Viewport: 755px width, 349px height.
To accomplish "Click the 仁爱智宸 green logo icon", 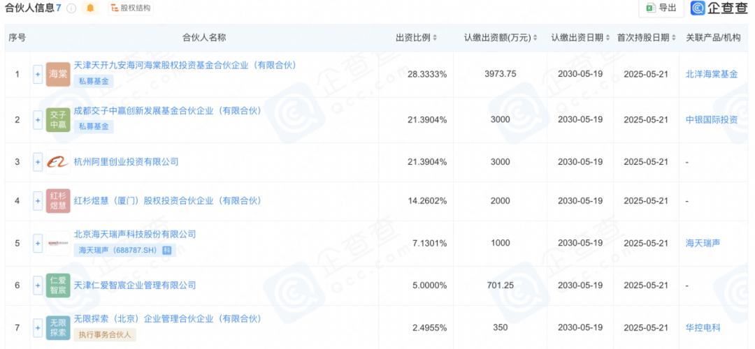I will [58, 285].
